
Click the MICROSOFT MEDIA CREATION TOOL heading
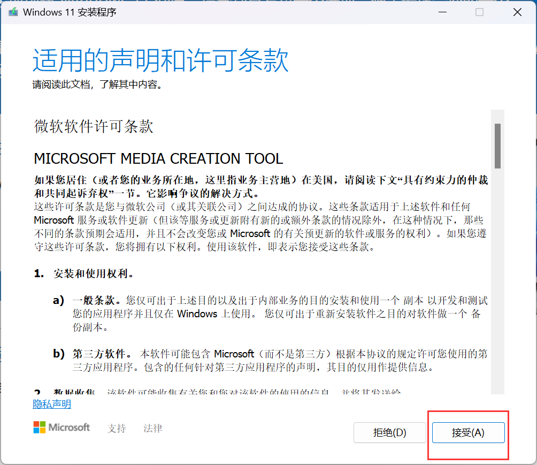tap(158, 158)
